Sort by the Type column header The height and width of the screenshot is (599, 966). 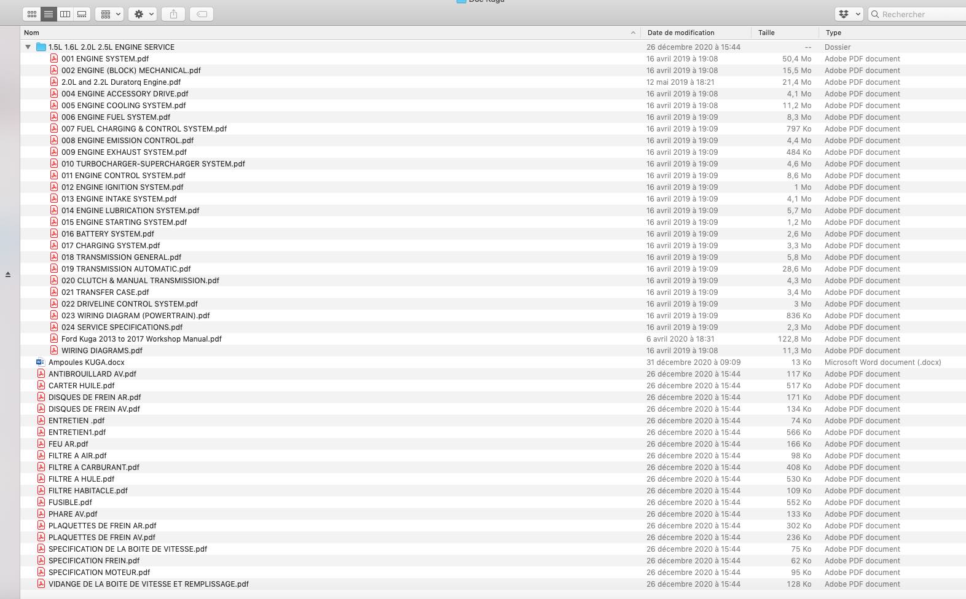pos(833,33)
